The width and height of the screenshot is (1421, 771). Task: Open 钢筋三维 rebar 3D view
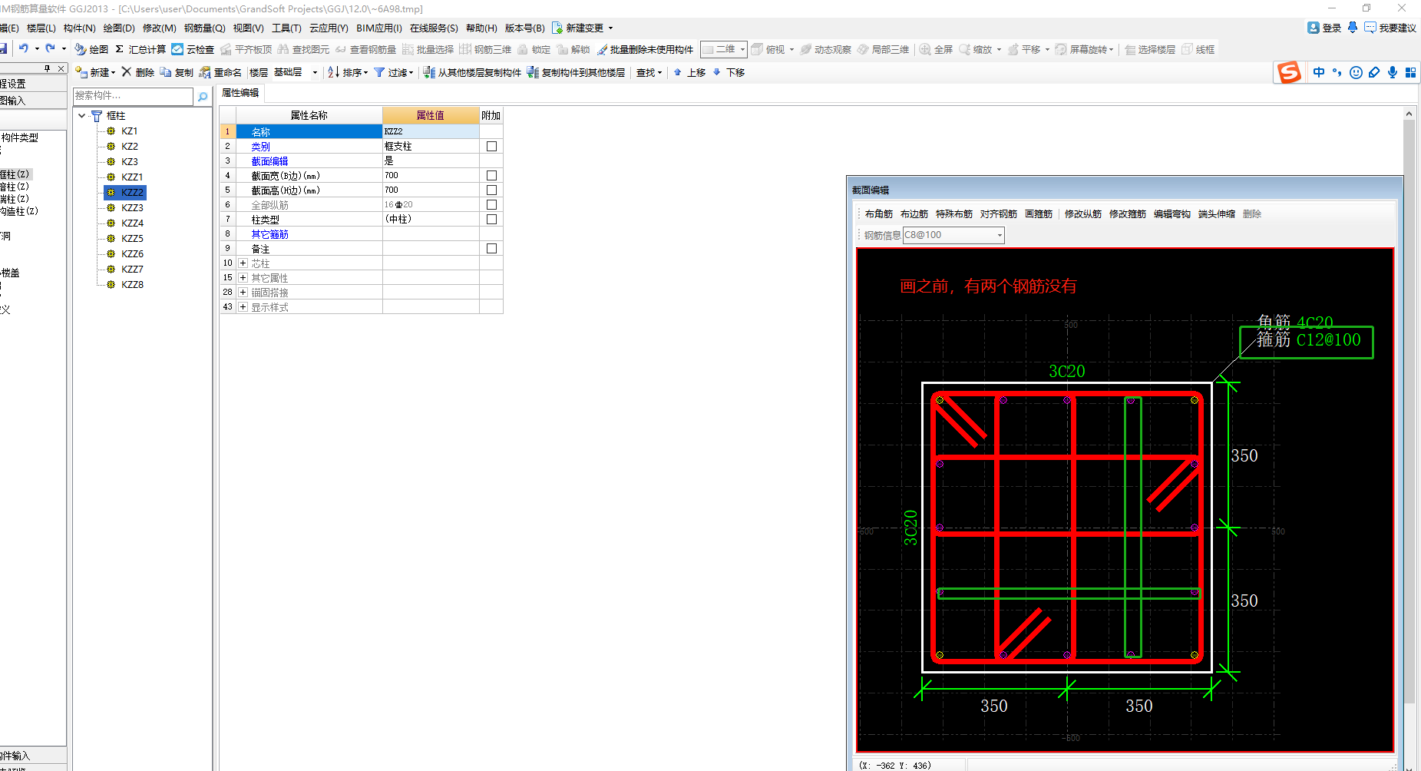pyautogui.click(x=485, y=49)
